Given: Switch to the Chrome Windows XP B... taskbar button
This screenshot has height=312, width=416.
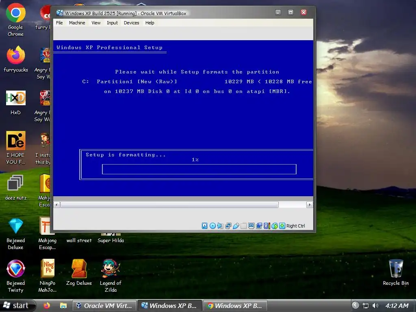Looking at the screenshot, I should point(235,305).
